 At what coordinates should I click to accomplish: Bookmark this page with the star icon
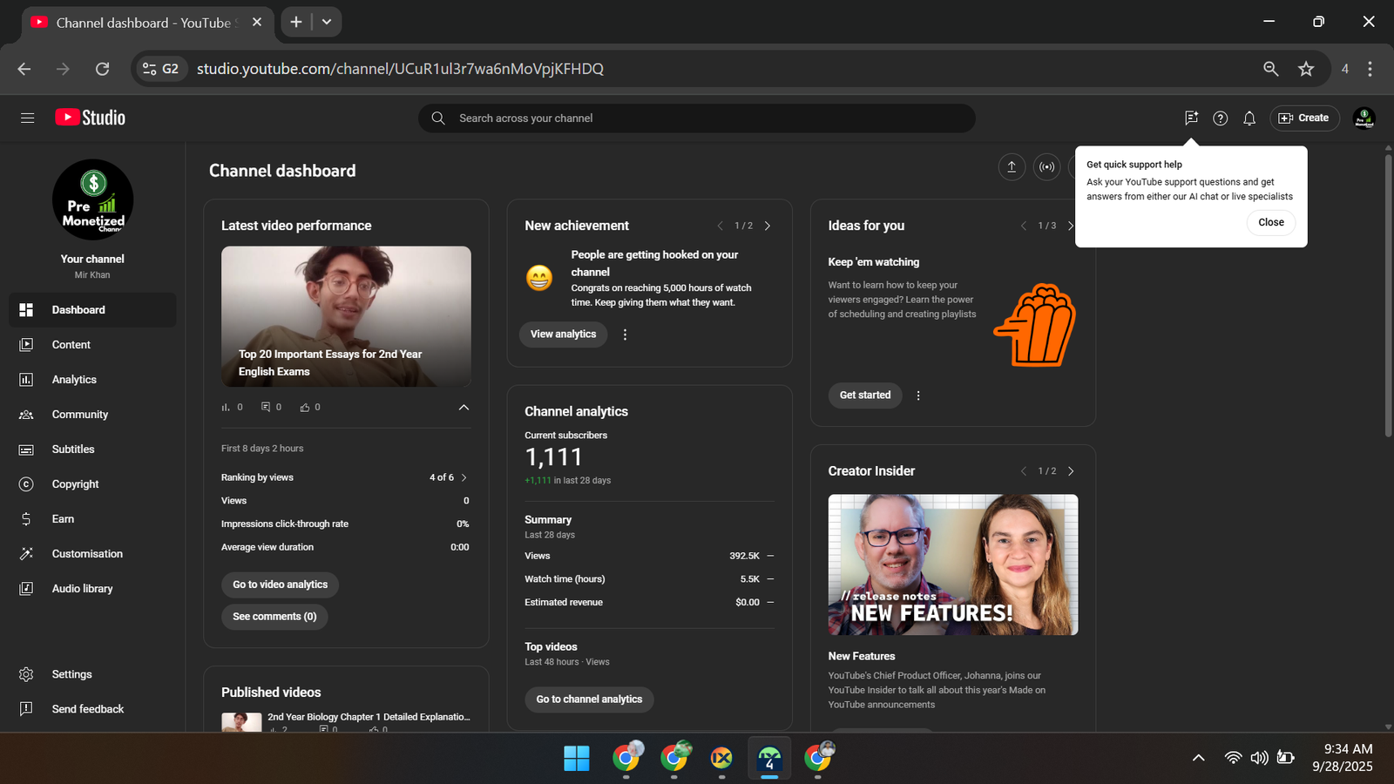coord(1306,69)
